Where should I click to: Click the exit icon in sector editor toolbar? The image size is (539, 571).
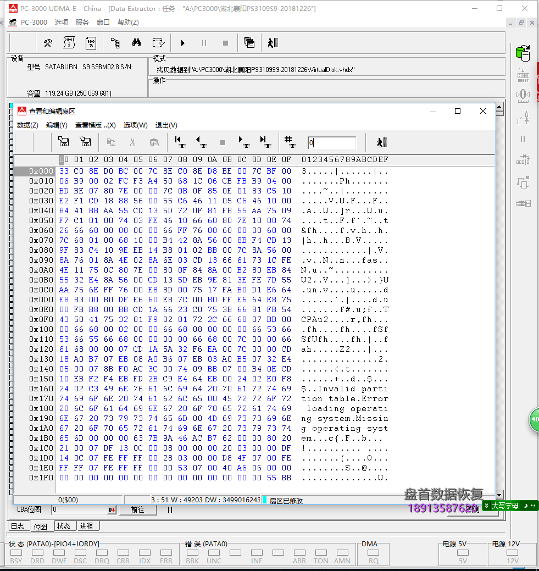coord(382,142)
